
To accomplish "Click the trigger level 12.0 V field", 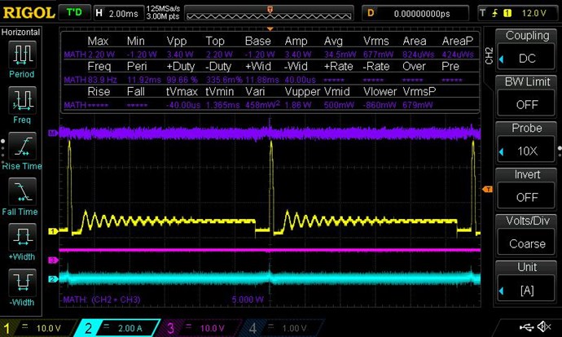I will 533,13.
